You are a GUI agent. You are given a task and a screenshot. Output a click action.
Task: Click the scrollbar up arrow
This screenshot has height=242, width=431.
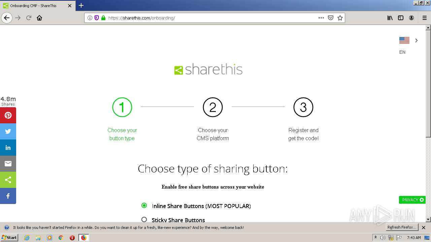(x=428, y=28)
